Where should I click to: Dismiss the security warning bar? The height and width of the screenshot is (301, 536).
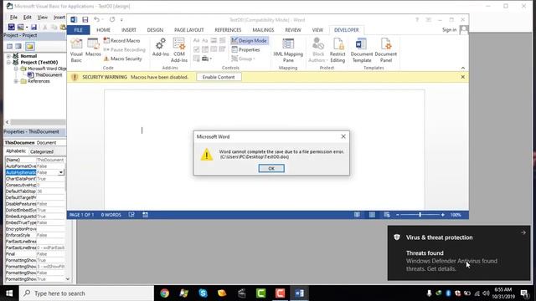tap(462, 77)
